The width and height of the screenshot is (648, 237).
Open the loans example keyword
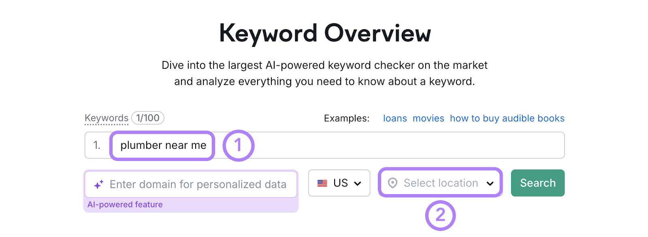395,118
